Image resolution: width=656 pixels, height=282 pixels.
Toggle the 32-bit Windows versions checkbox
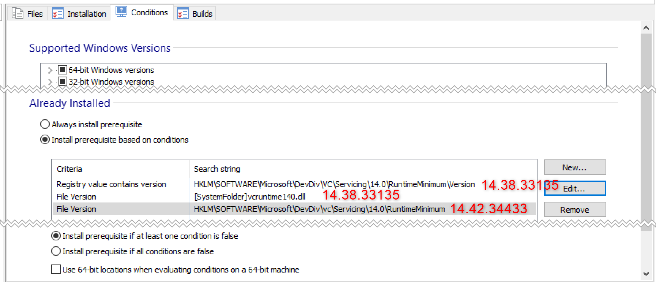click(x=63, y=81)
